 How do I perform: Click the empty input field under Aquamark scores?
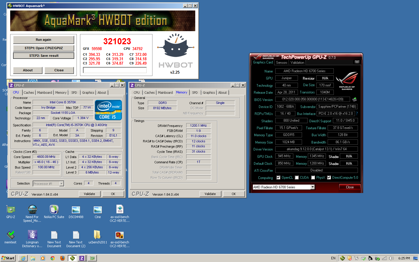pos(115,70)
